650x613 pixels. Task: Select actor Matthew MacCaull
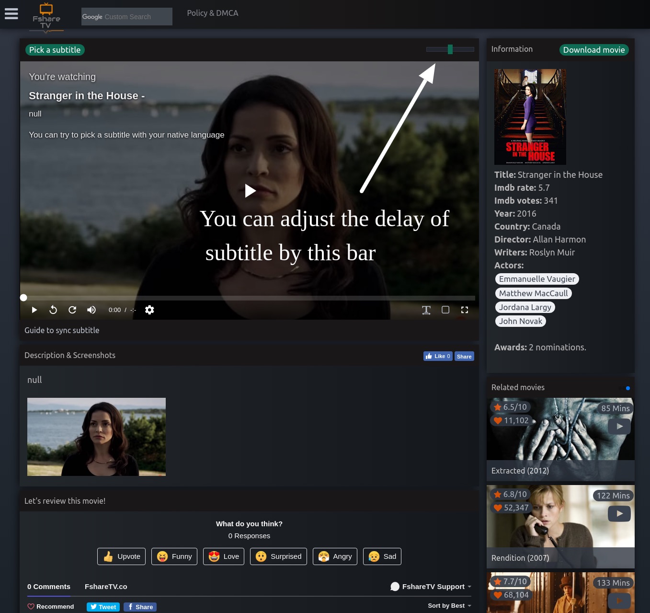533,293
